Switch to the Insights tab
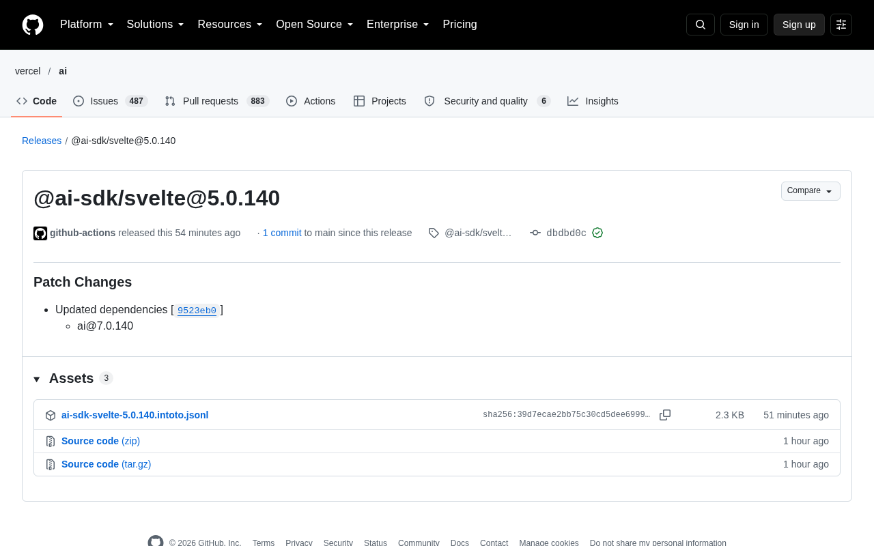The image size is (874, 546). click(593, 101)
